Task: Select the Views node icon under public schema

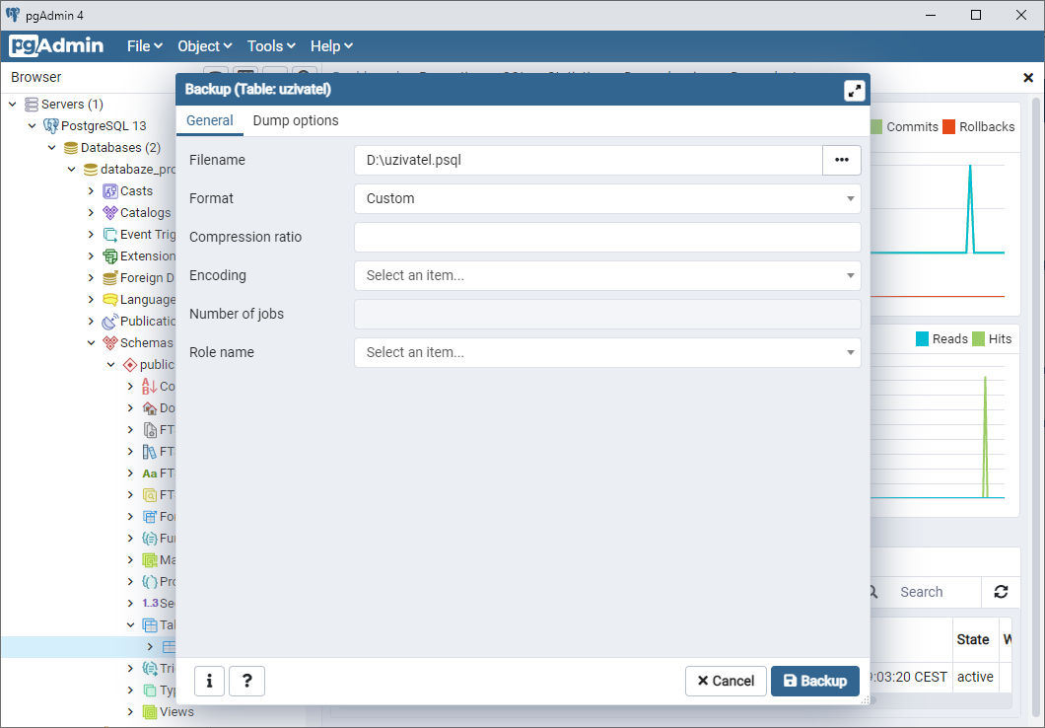Action: [148, 711]
